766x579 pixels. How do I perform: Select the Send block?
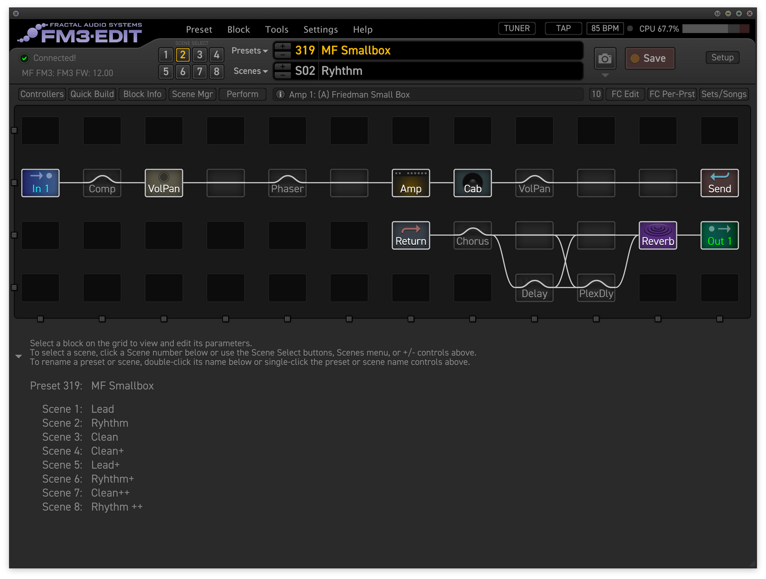coord(720,183)
